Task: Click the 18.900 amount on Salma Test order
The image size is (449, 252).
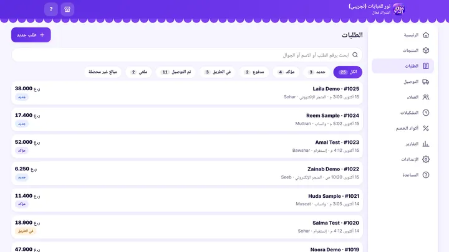Action: pyautogui.click(x=27, y=223)
